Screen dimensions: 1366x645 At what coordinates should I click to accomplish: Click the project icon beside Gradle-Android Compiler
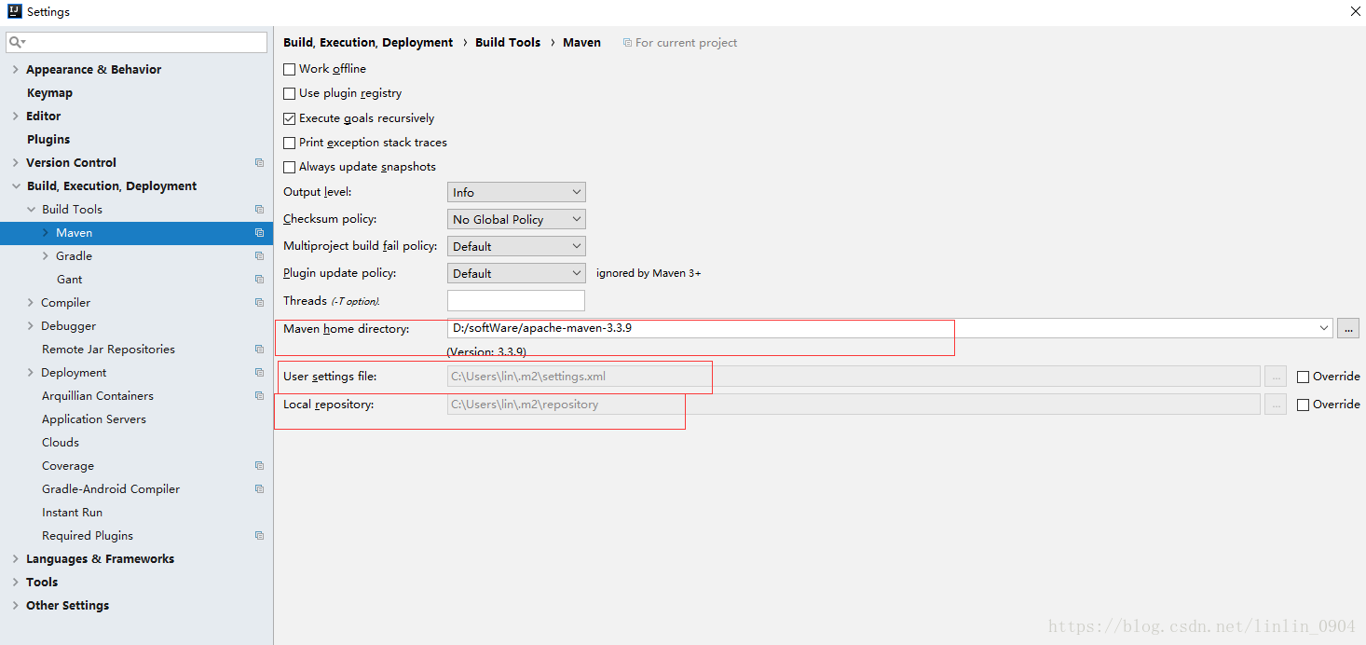[x=259, y=488]
